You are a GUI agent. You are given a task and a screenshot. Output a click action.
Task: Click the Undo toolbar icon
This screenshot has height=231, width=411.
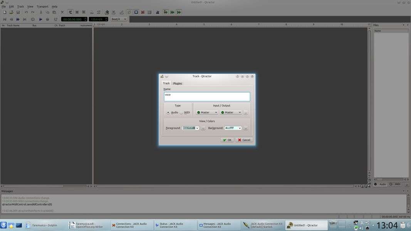[x=26, y=12]
